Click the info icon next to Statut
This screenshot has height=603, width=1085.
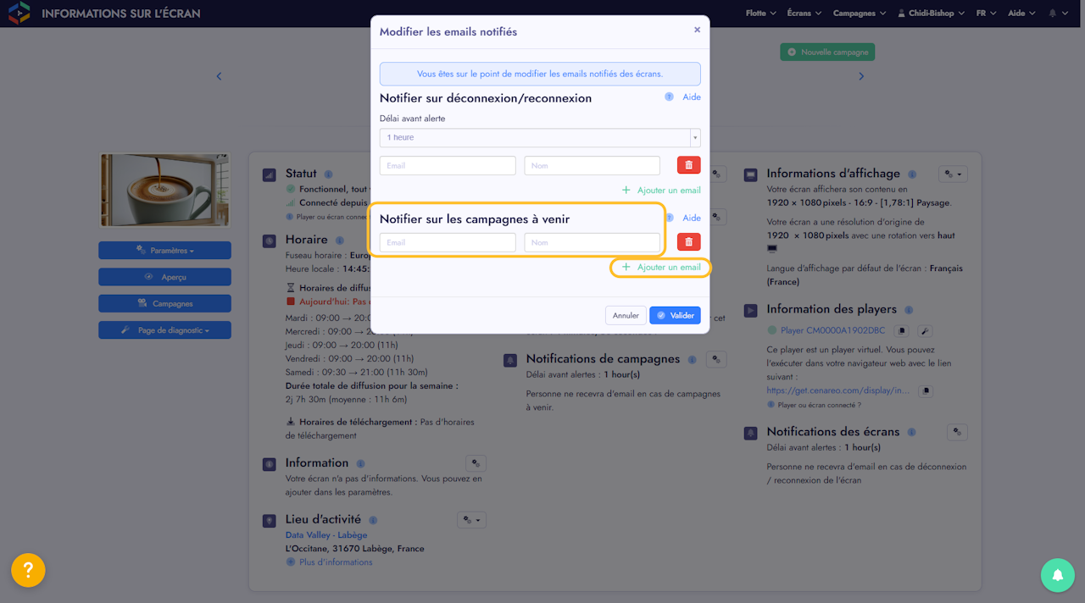(x=328, y=174)
